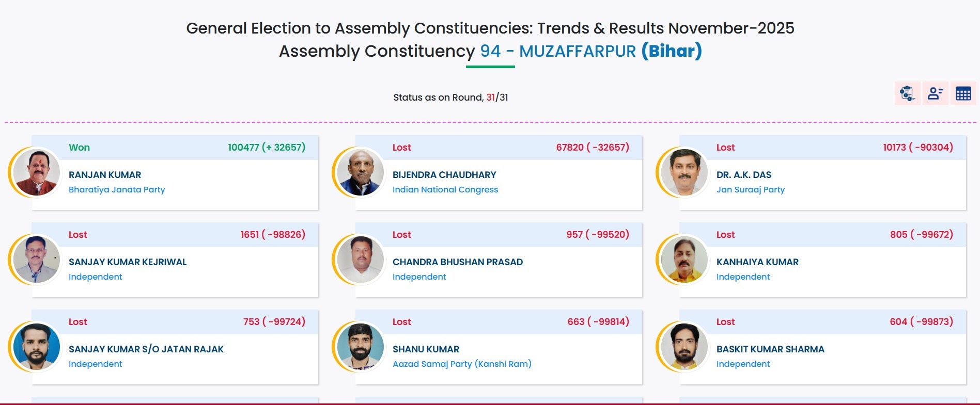Click the 100477 (+32657) vote count
This screenshot has height=405, width=980.
pos(267,147)
